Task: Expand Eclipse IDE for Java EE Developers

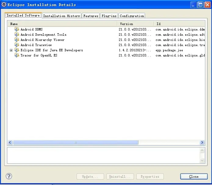Action: pos(11,50)
